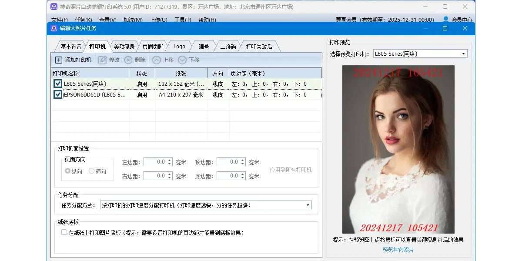Select the landscape (横向) page orientation
This screenshot has height=261, width=522.
pyautogui.click(x=92, y=171)
